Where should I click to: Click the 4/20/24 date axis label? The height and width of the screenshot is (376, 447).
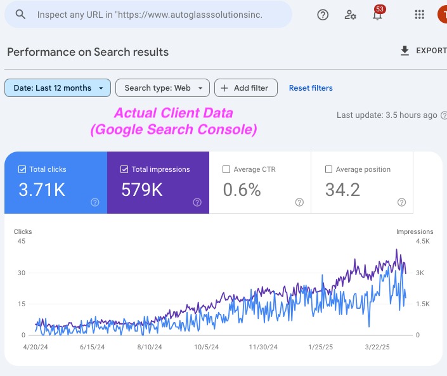pos(36,347)
